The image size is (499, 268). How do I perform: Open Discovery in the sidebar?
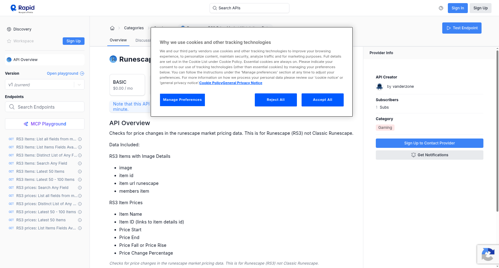coord(22,29)
